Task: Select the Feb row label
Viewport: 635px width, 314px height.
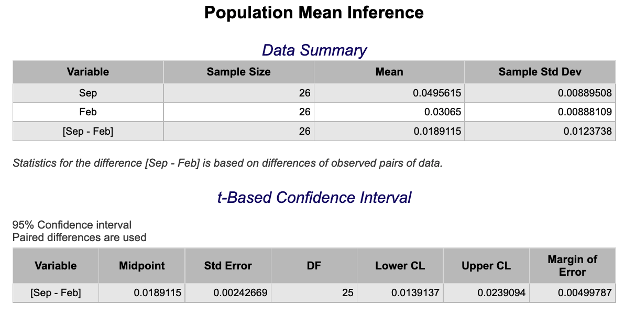Action: click(88, 112)
